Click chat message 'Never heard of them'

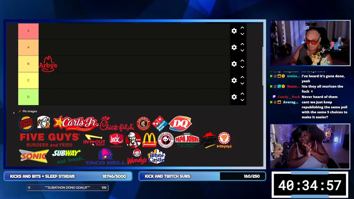[319, 97]
